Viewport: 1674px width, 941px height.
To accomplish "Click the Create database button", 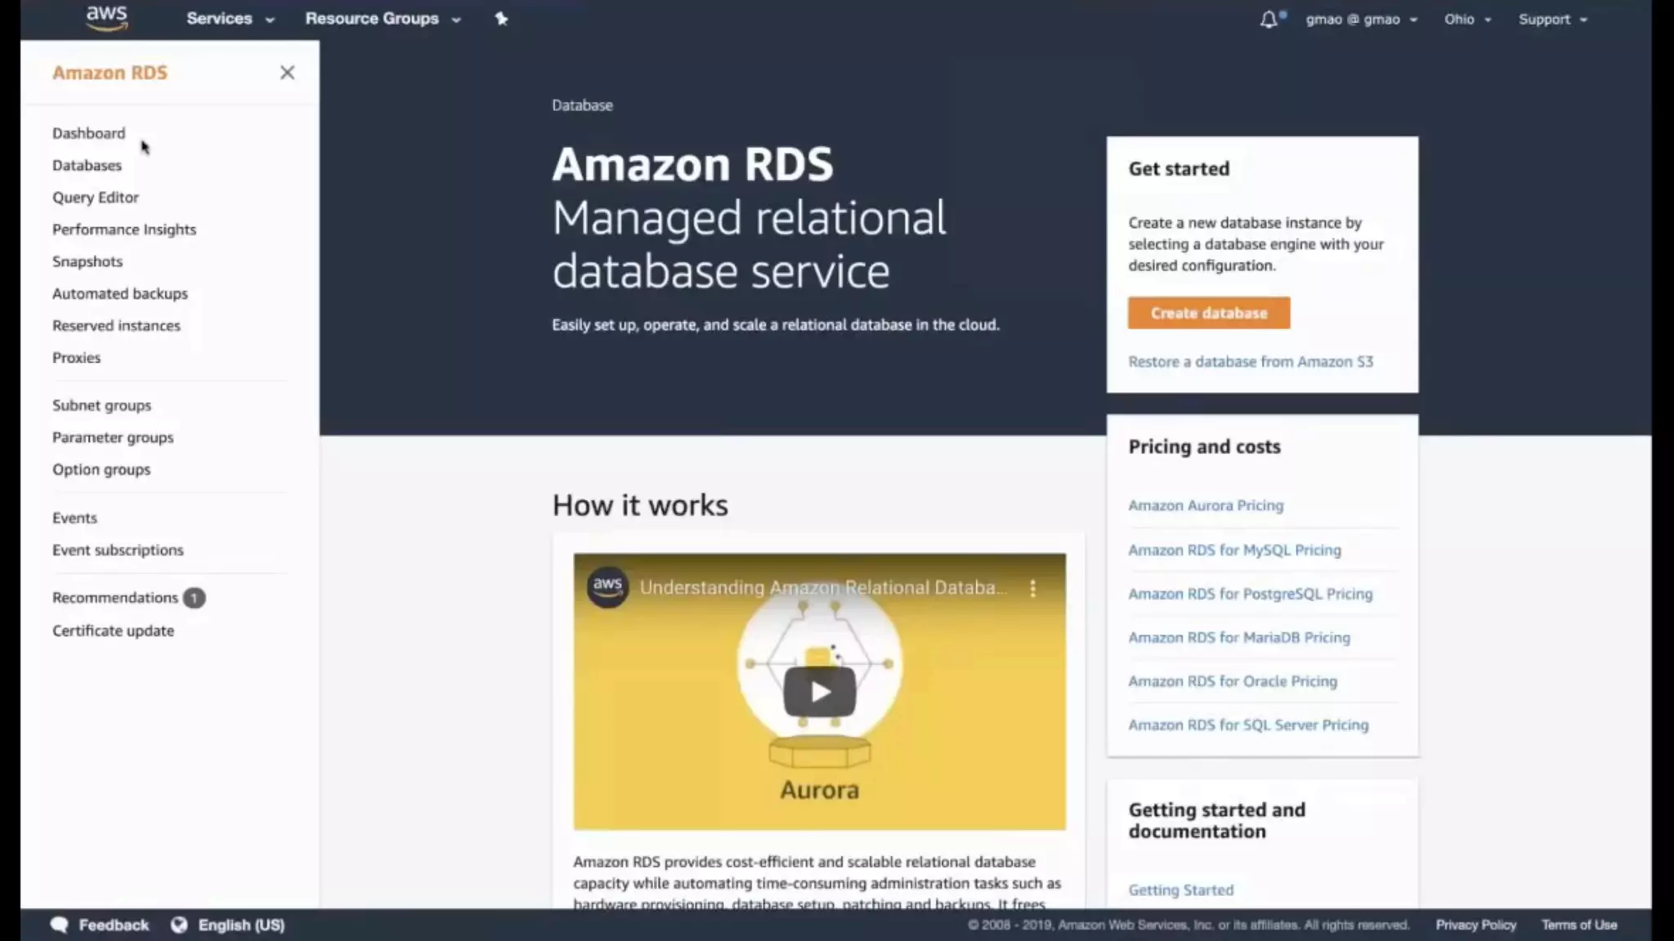I will 1208,313.
